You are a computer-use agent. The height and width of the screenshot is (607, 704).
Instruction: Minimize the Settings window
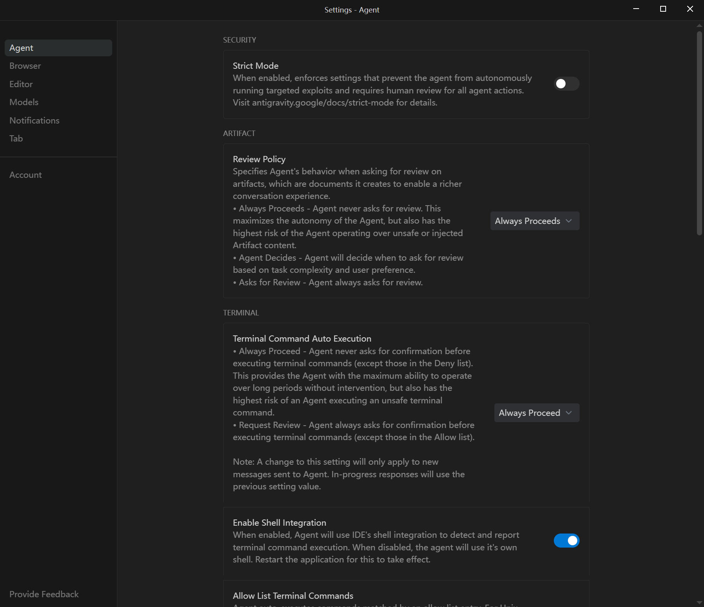[x=636, y=9]
